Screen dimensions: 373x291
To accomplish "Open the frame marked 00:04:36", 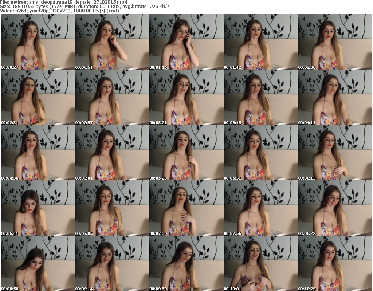I will coord(38,153).
